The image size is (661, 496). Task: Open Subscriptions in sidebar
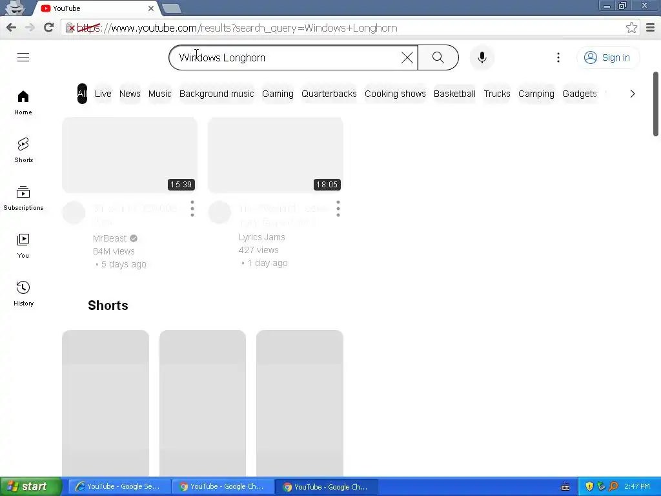(x=23, y=198)
